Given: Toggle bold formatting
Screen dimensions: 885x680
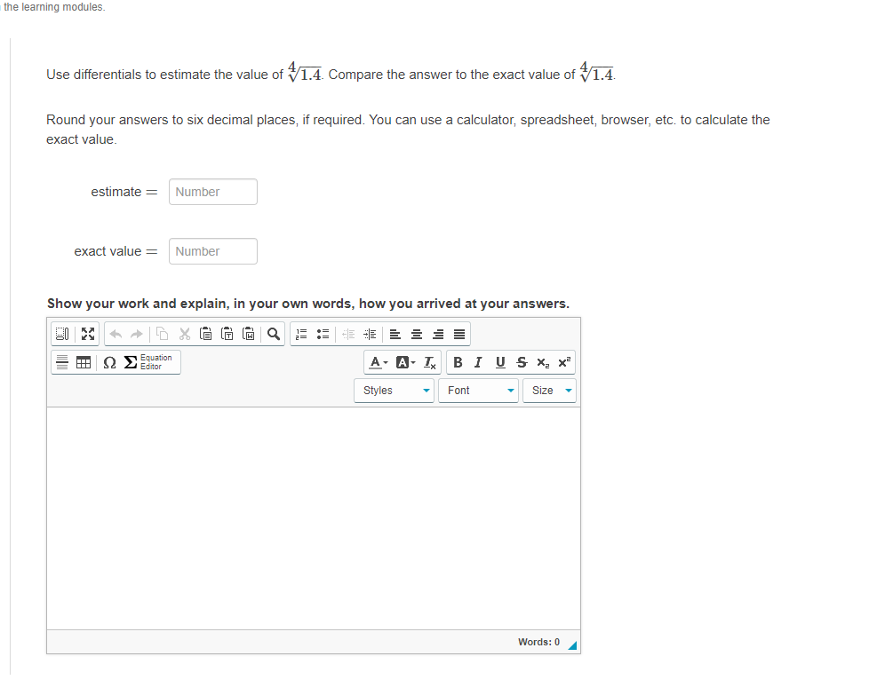Looking at the screenshot, I should point(458,362).
